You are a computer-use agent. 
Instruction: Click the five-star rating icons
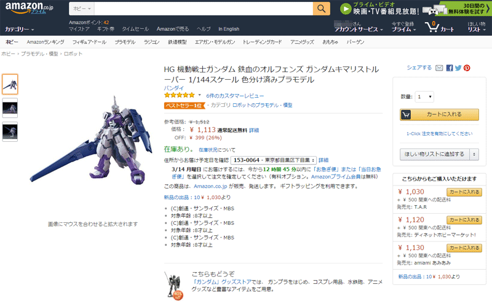pos(179,95)
